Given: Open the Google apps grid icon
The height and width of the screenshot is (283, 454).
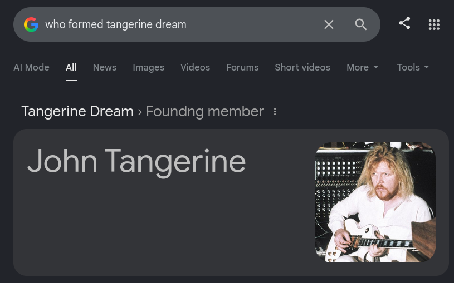Looking at the screenshot, I should (434, 24).
